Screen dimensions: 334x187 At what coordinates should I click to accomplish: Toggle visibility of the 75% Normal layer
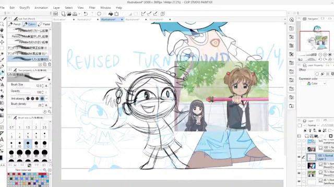pos(299,173)
